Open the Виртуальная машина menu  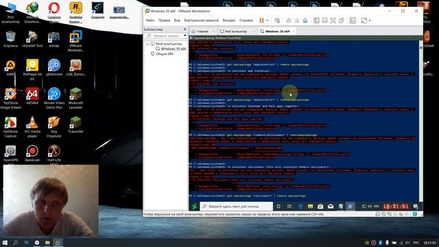click(201, 21)
